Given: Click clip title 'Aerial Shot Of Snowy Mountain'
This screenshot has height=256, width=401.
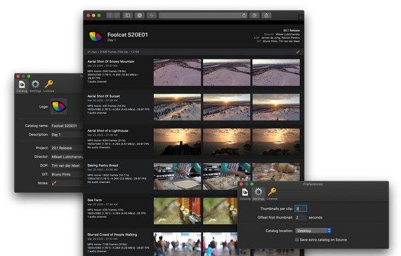Looking at the screenshot, I should click(111, 61).
